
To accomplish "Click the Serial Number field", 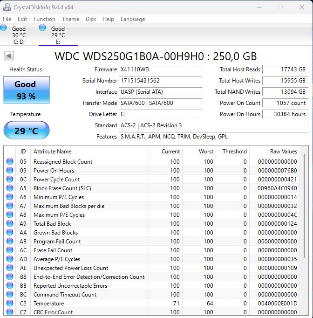I will coord(160,81).
